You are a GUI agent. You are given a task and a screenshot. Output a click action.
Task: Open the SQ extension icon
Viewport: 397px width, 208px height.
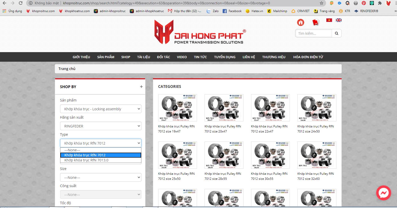coord(332,3)
